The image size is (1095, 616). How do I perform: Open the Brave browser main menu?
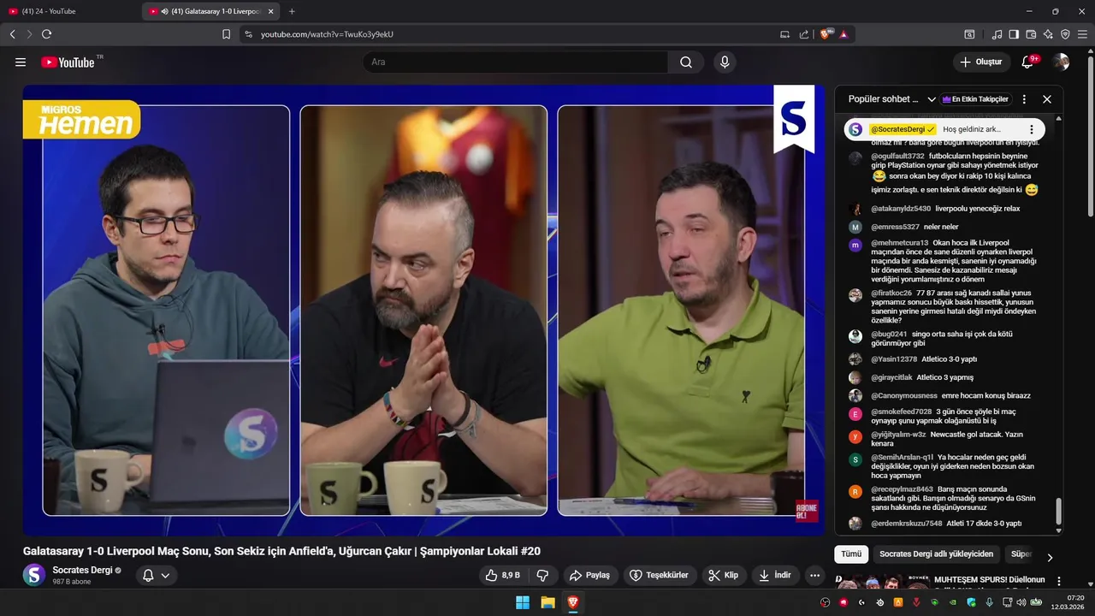pyautogui.click(x=1083, y=34)
